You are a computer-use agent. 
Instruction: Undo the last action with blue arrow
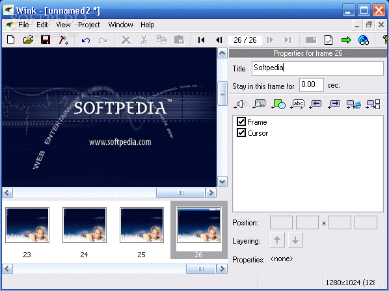coord(86,40)
